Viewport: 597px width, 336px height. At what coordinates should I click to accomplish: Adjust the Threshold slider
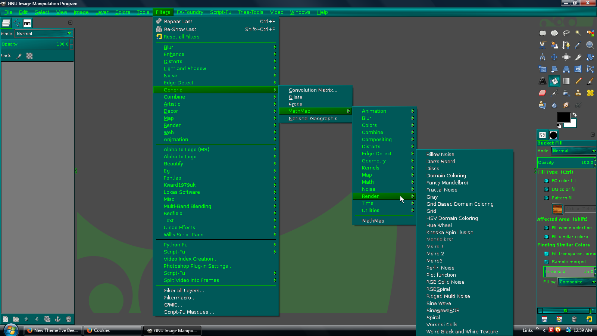(569, 271)
